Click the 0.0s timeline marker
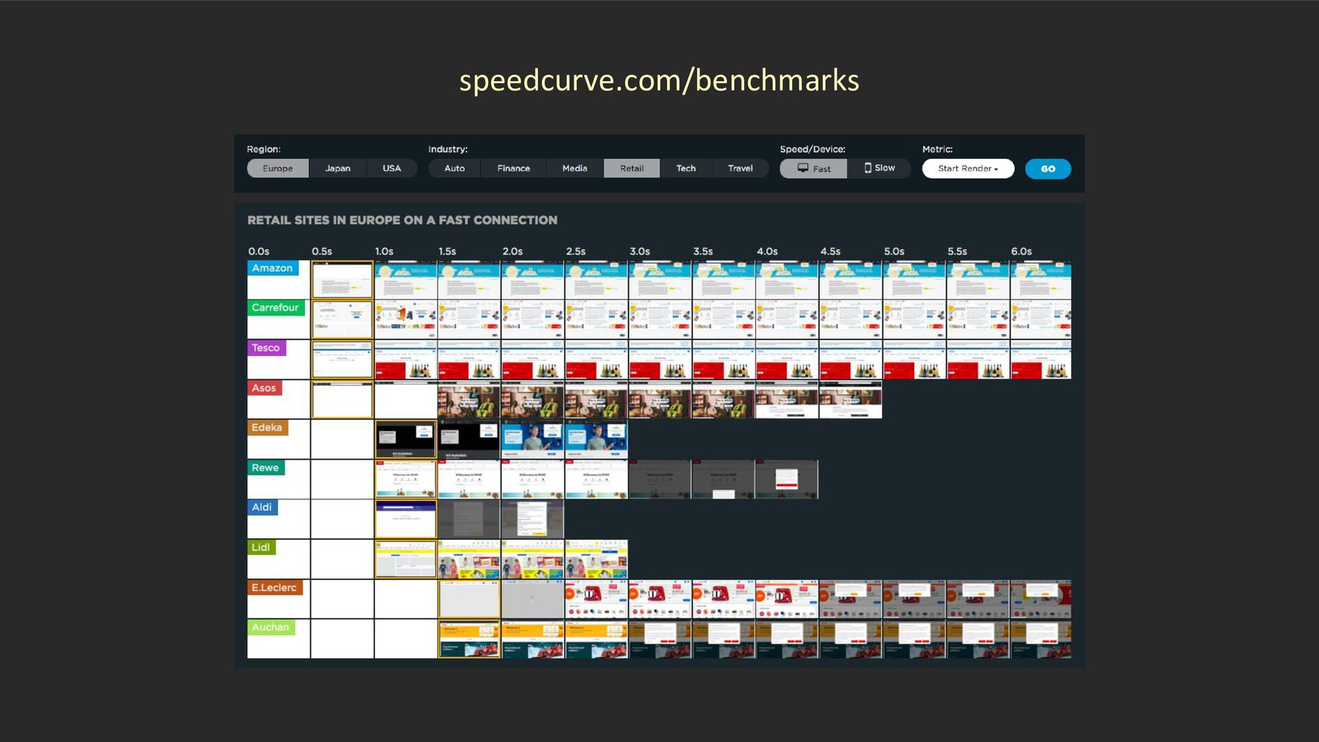The width and height of the screenshot is (1319, 742). point(259,251)
